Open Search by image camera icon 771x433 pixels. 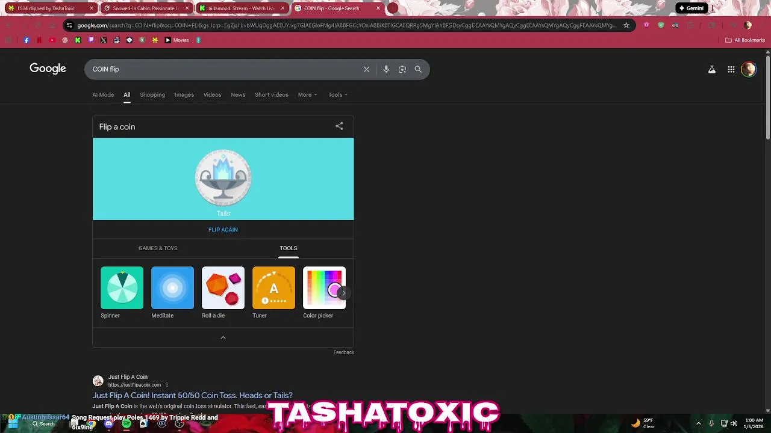tap(402, 69)
